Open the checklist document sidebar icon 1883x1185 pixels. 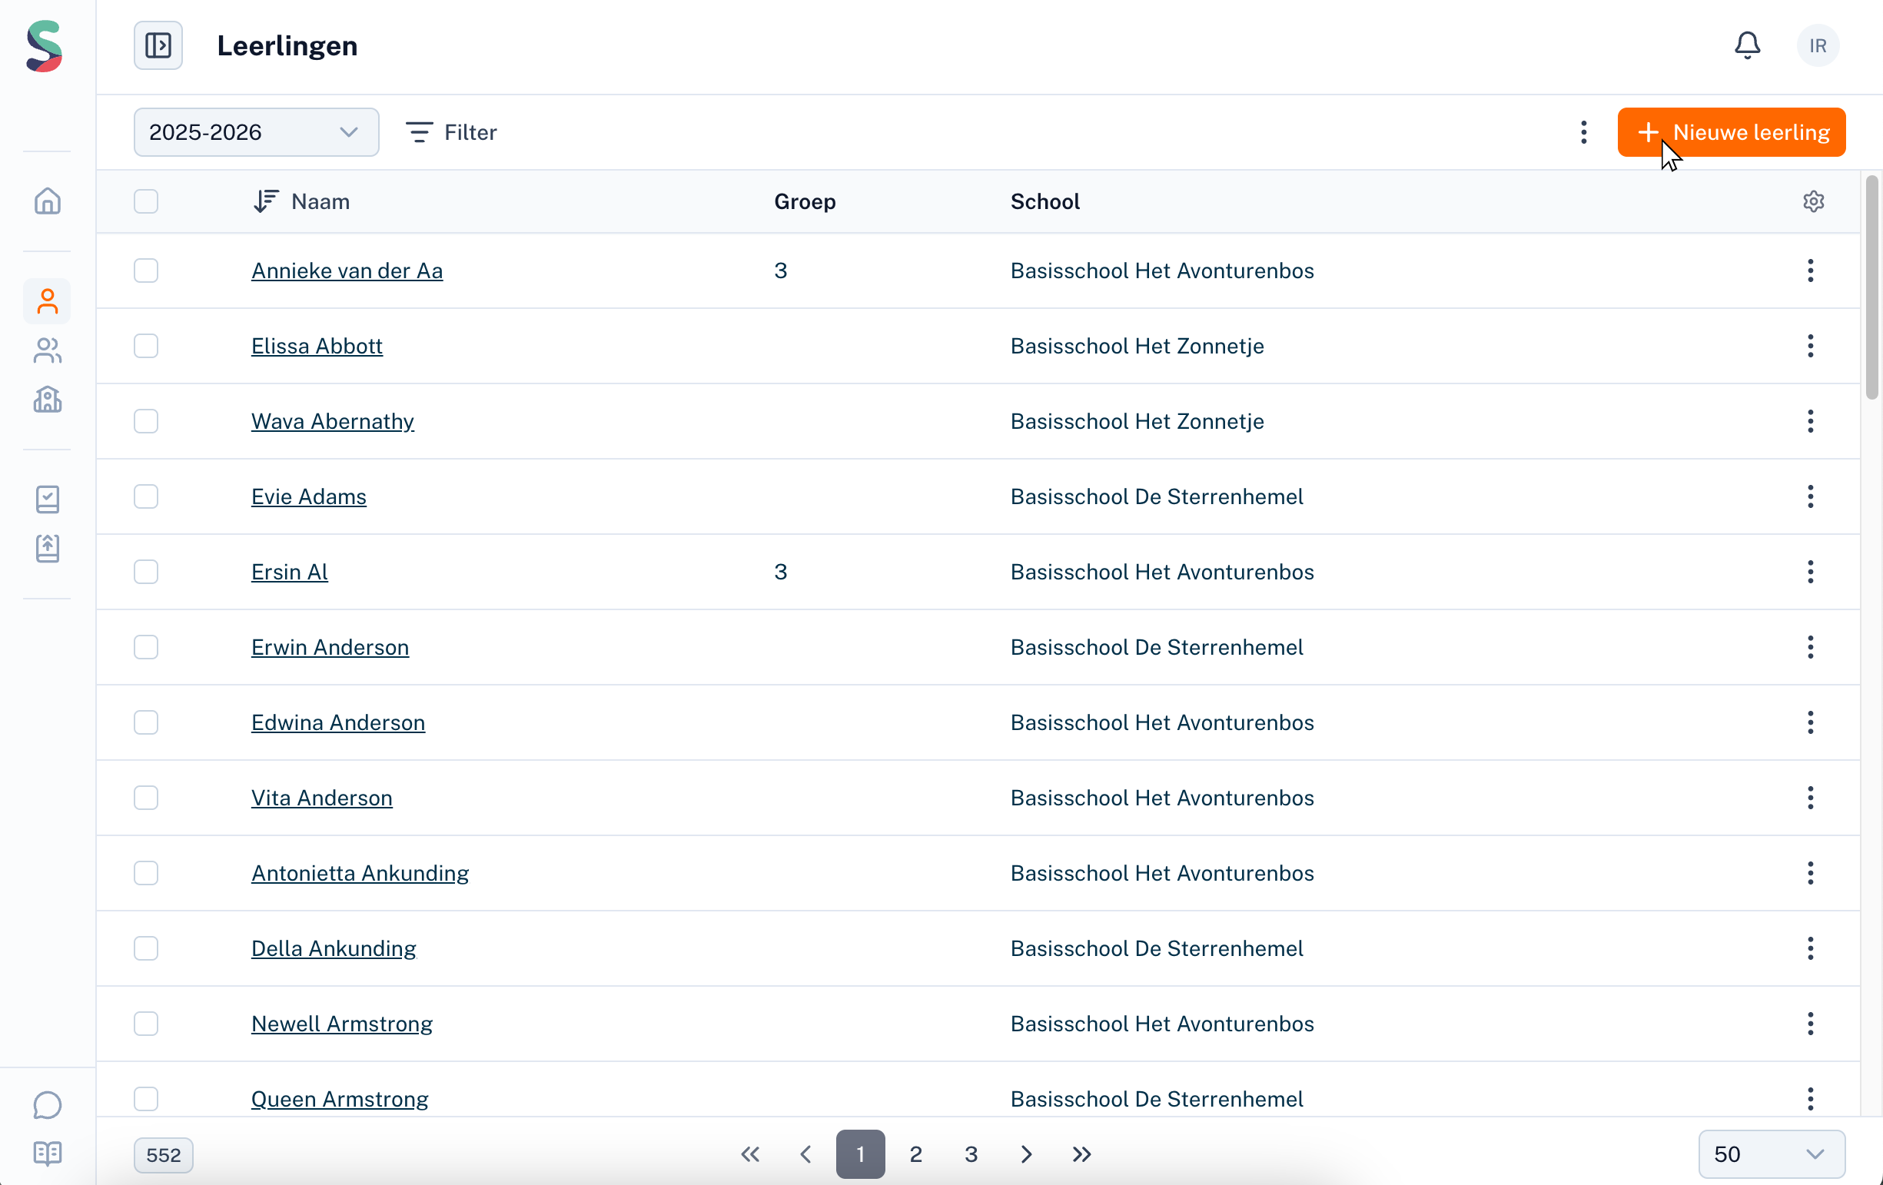pos(47,499)
